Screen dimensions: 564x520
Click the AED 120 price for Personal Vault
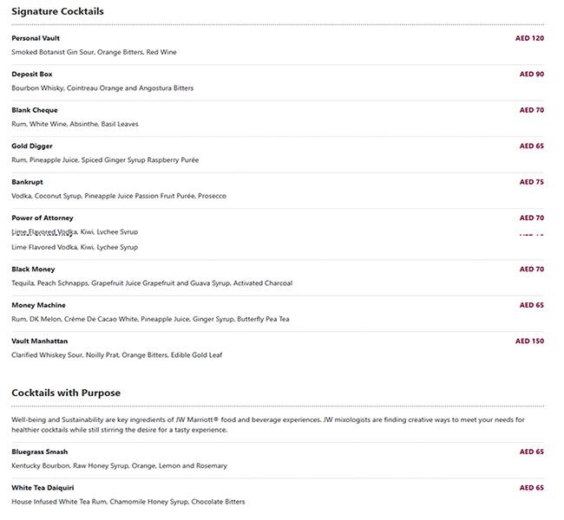(529, 38)
